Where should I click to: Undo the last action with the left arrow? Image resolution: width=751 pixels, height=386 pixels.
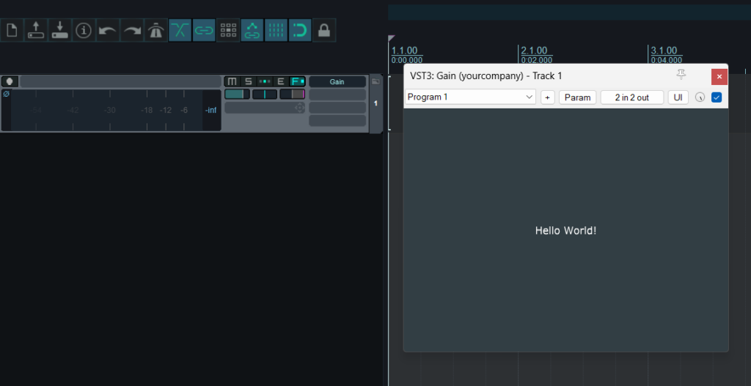108,31
